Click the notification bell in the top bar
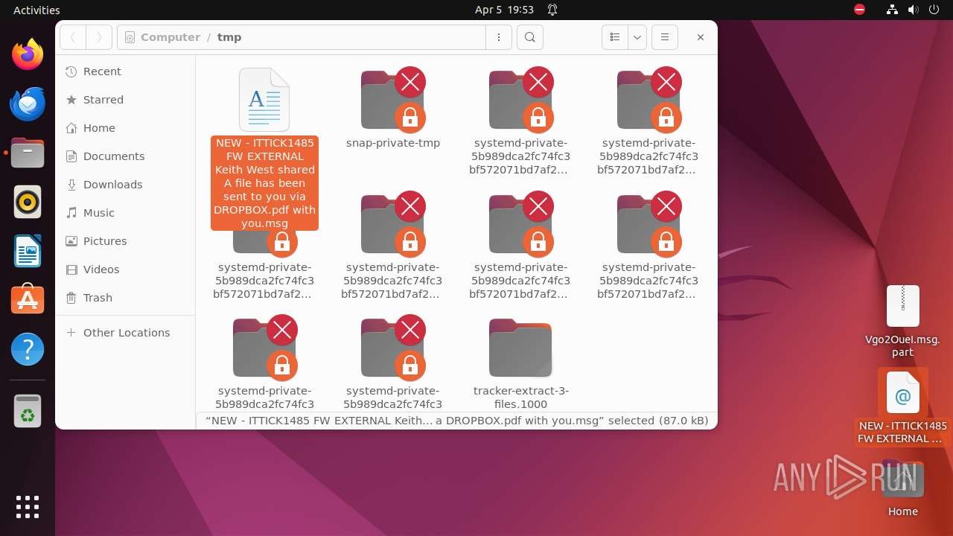Viewport: 953px width, 536px height. tap(552, 10)
